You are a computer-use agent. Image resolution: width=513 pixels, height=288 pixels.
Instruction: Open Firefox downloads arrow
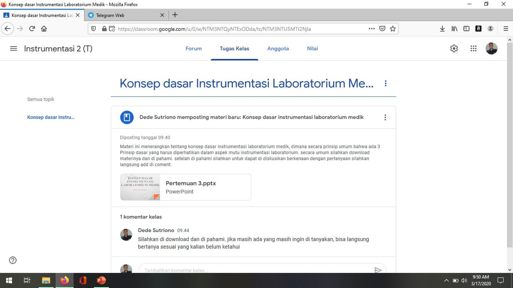442,29
